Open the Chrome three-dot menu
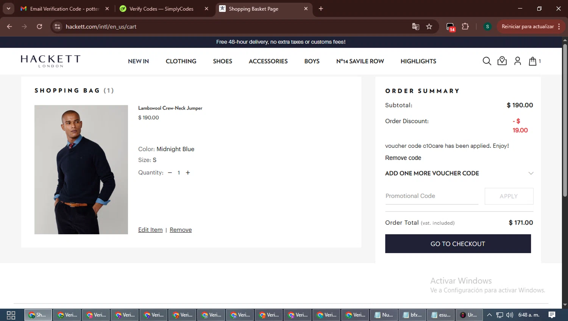The width and height of the screenshot is (568, 321). (x=559, y=27)
